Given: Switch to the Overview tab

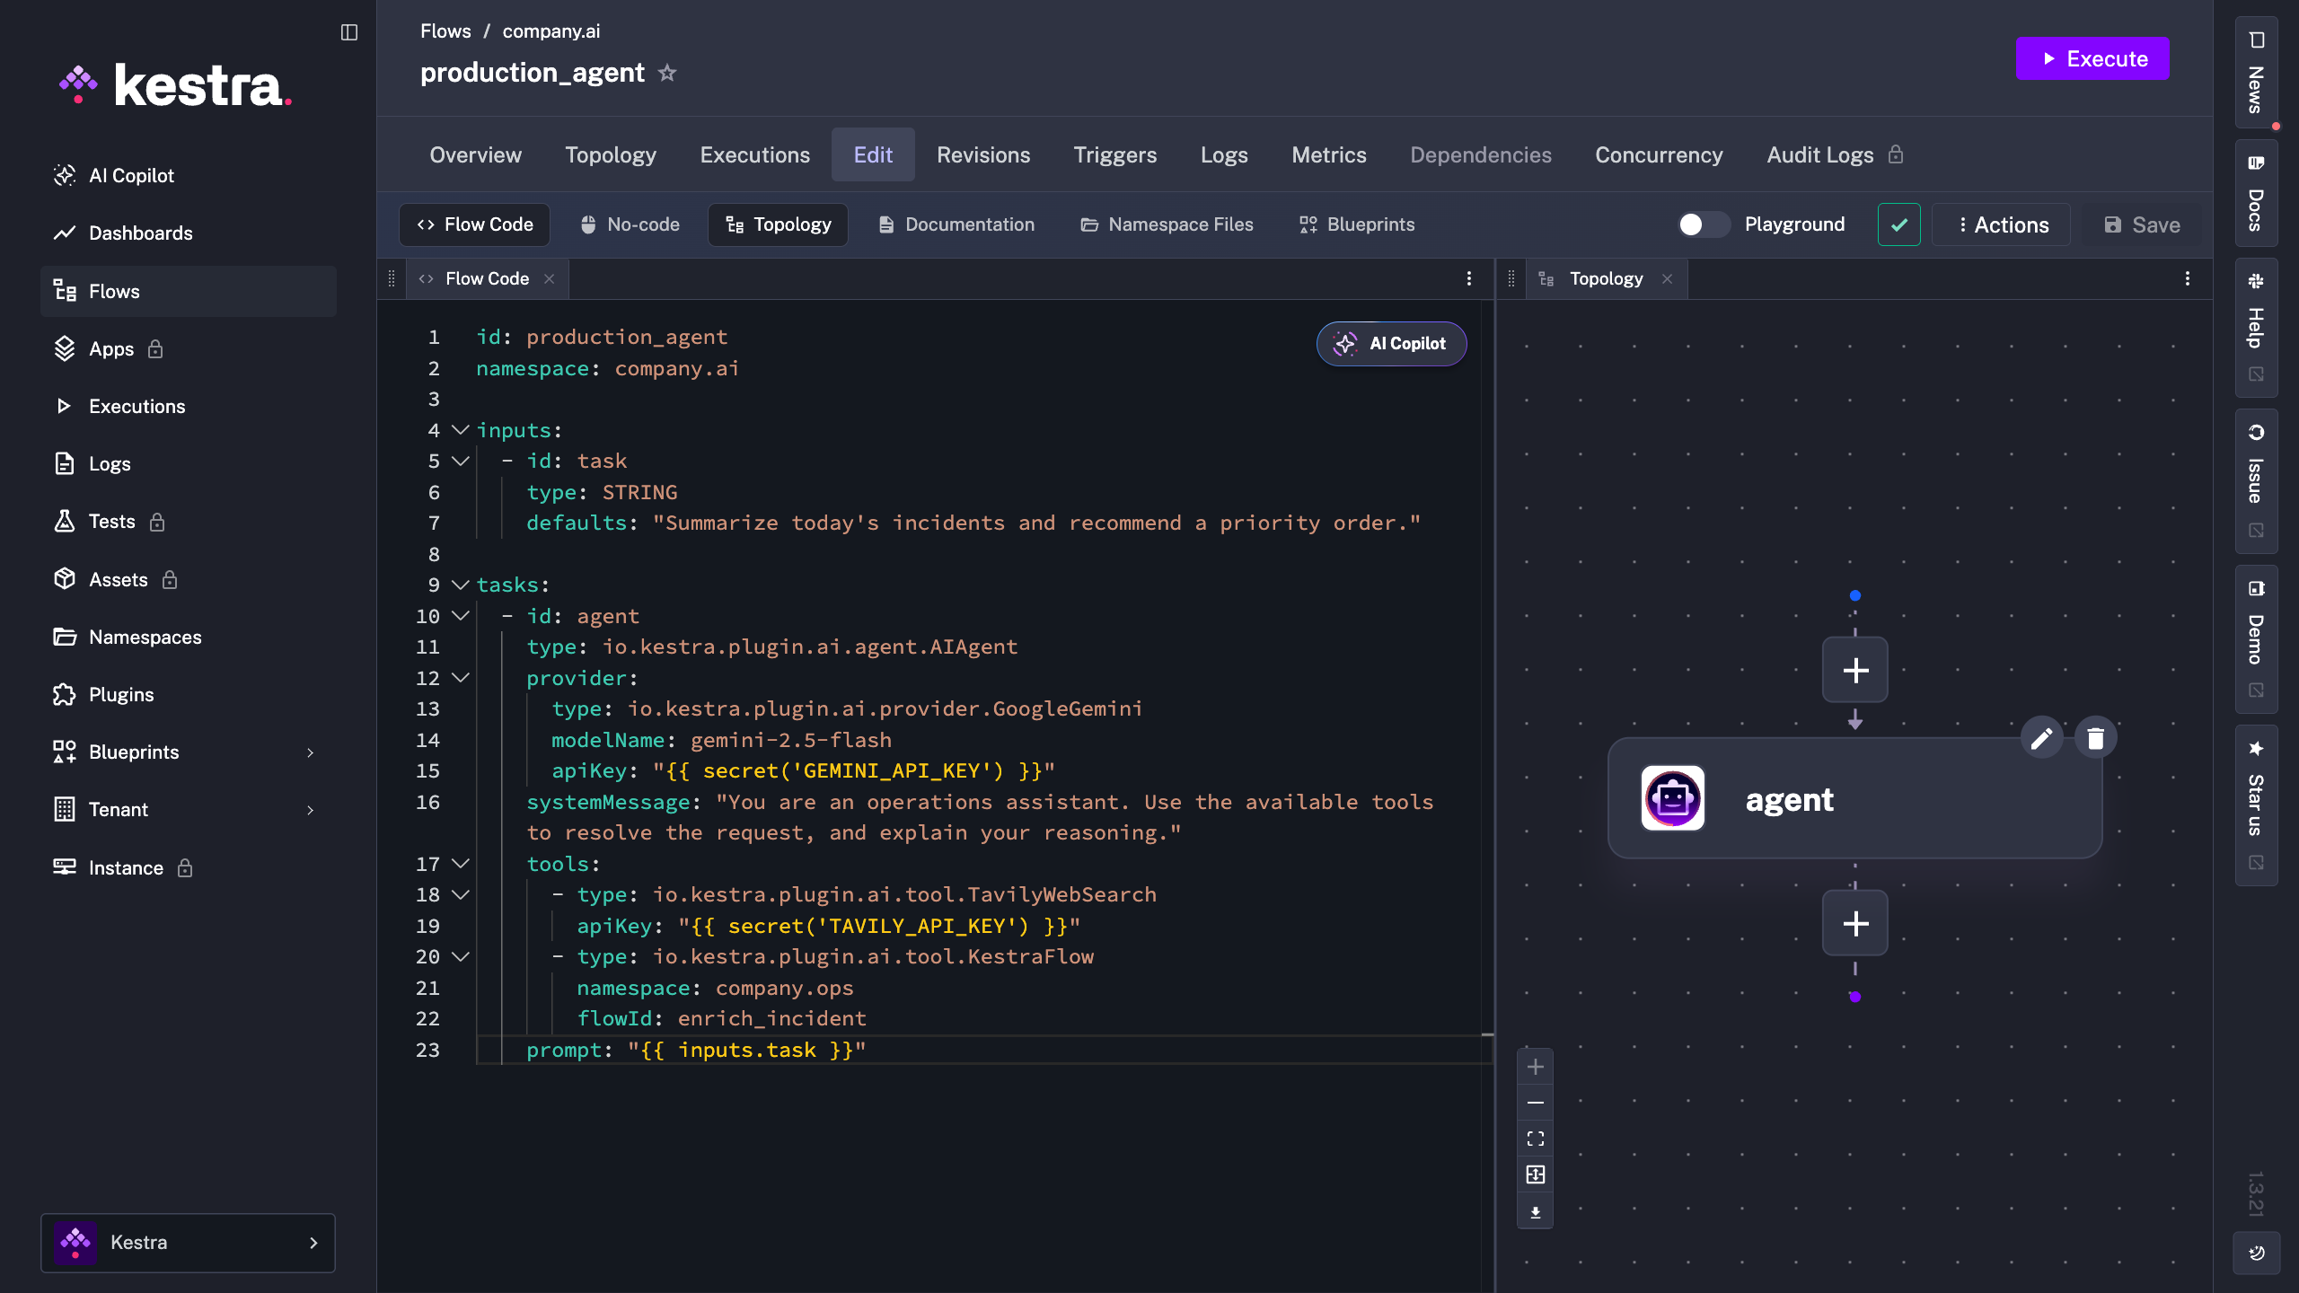Looking at the screenshot, I should tap(475, 154).
